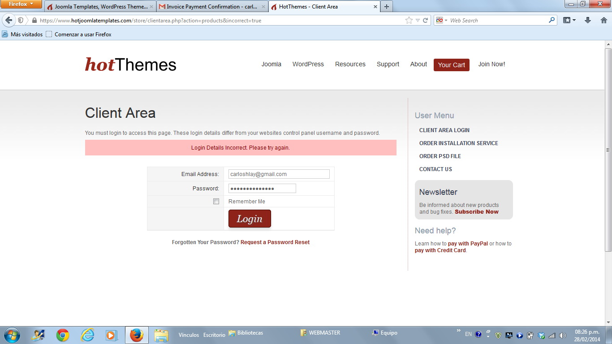Click the Join Now! link
The width and height of the screenshot is (612, 344).
coord(491,64)
